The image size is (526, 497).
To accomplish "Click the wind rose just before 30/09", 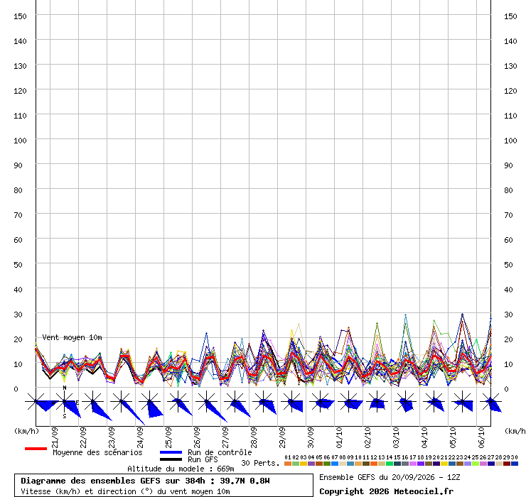I will click(292, 401).
